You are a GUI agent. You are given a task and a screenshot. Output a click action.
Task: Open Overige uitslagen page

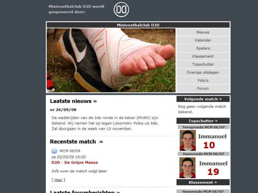tap(203, 72)
